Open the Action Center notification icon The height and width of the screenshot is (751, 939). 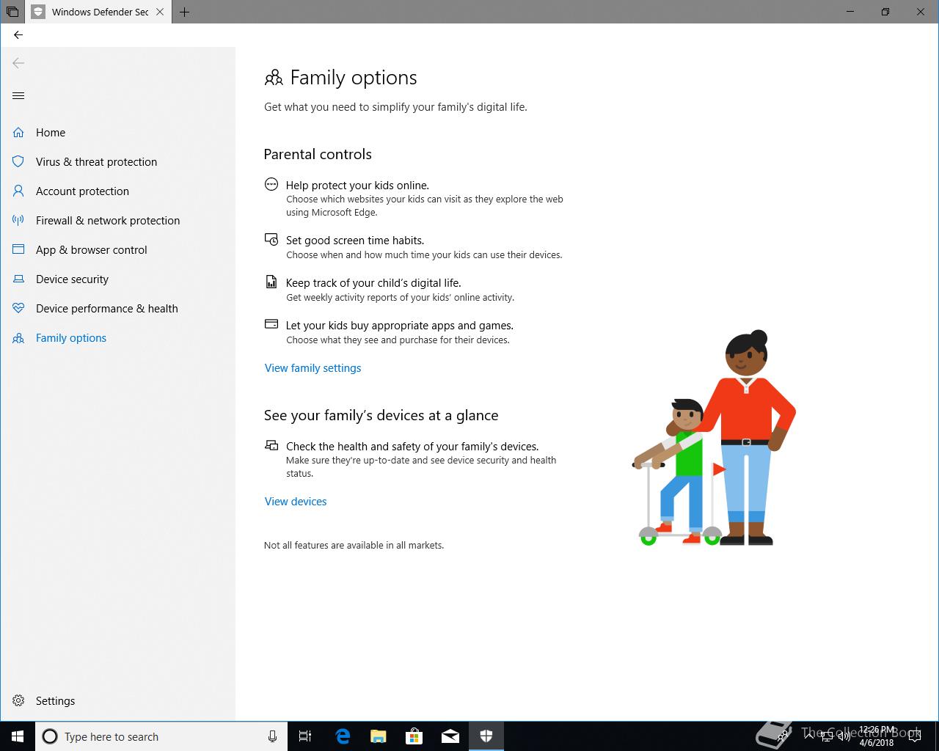coord(915,736)
